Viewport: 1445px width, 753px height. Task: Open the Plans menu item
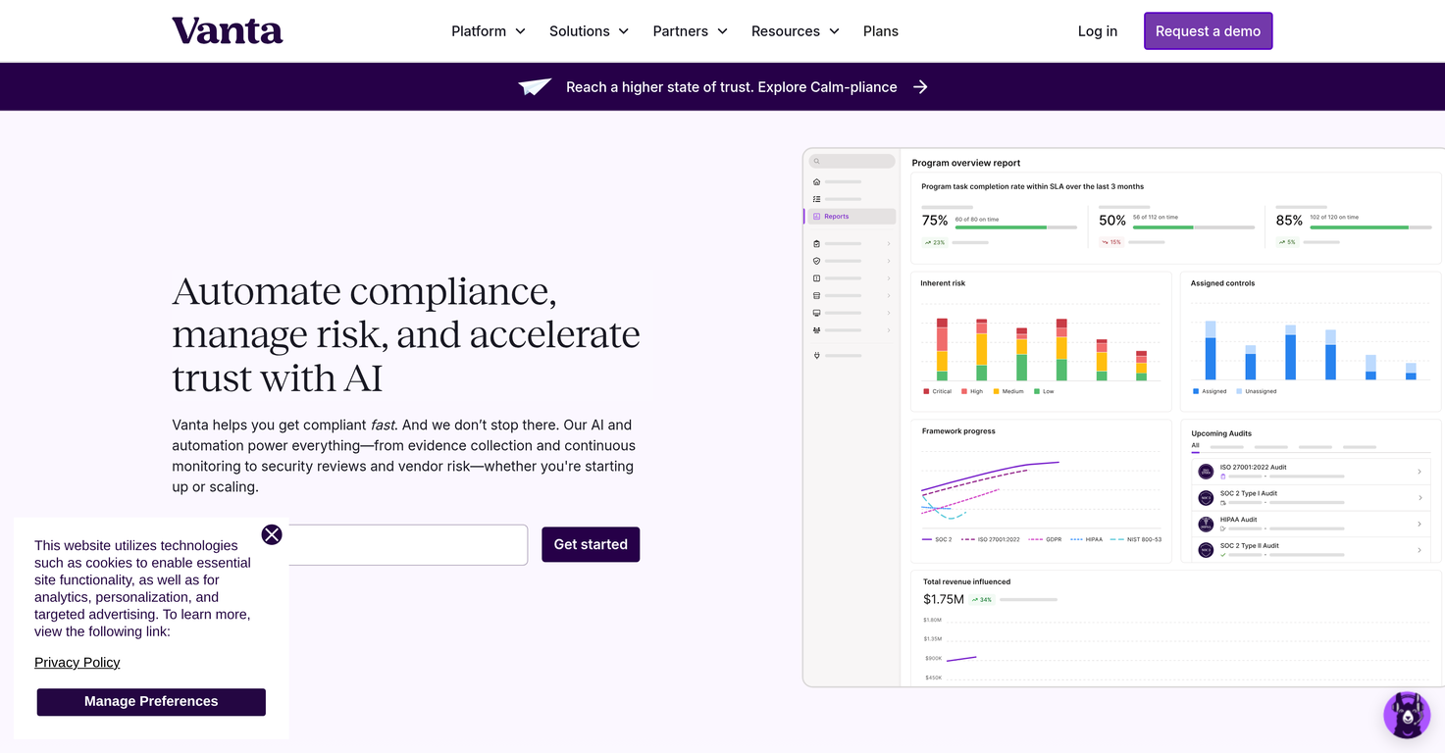coord(880,30)
